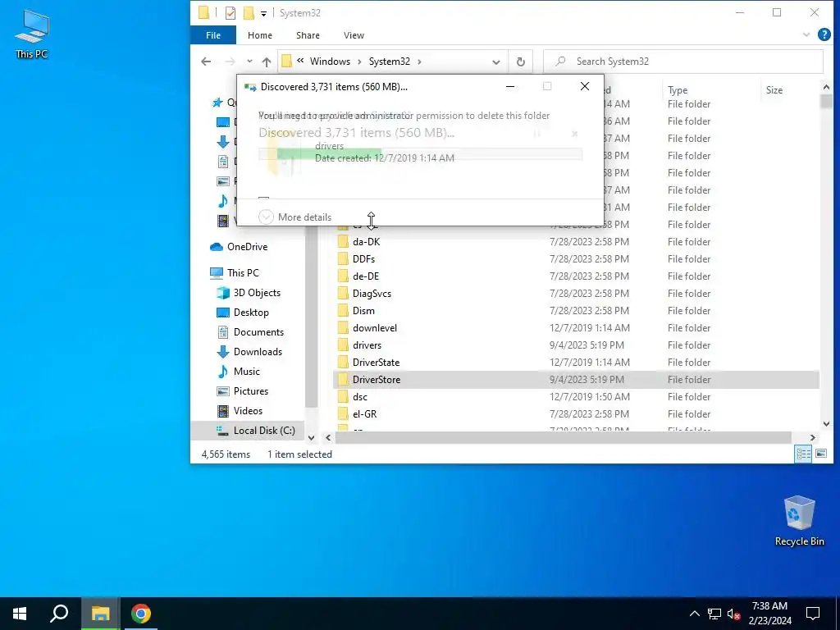This screenshot has height=630, width=840.
Task: Click the Help question mark icon
Action: [824, 34]
